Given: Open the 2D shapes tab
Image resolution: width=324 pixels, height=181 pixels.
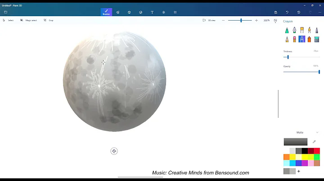Looking at the screenshot, I should coord(118,12).
